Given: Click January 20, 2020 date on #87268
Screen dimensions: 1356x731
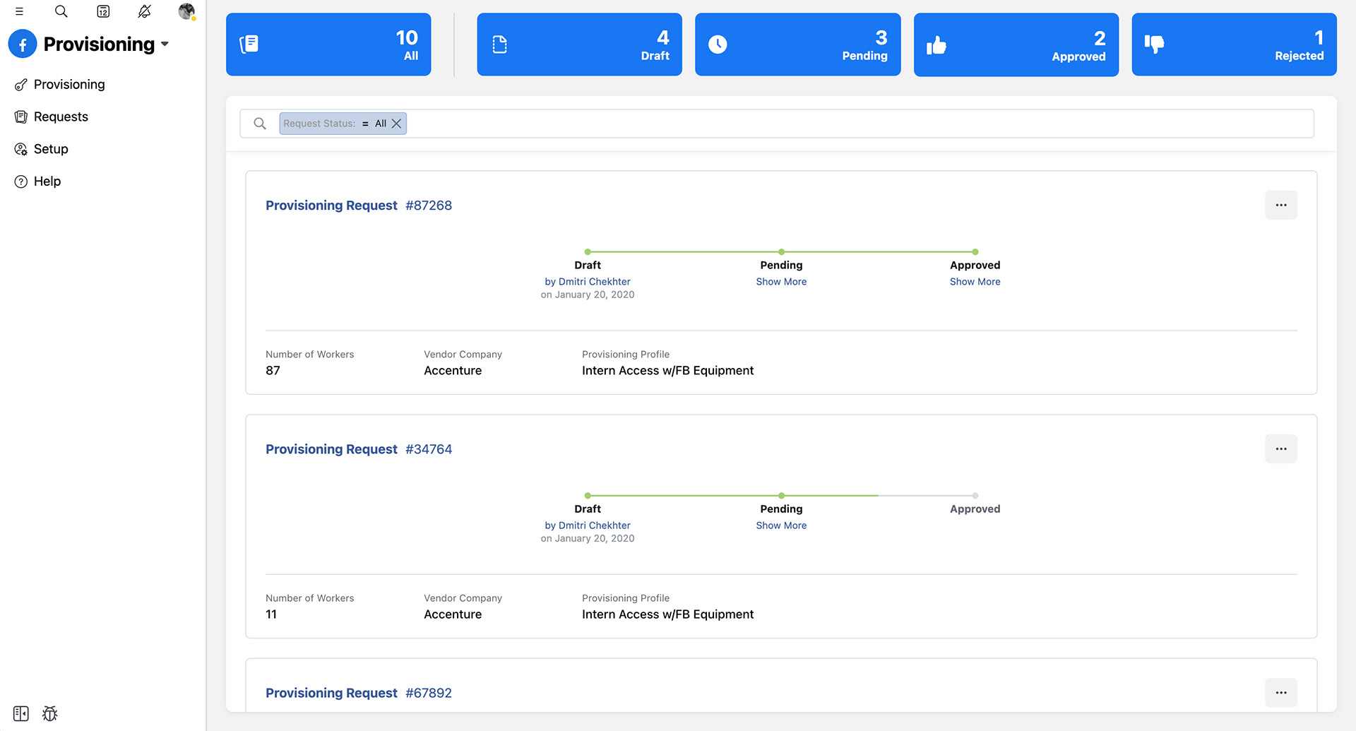Looking at the screenshot, I should 595,295.
